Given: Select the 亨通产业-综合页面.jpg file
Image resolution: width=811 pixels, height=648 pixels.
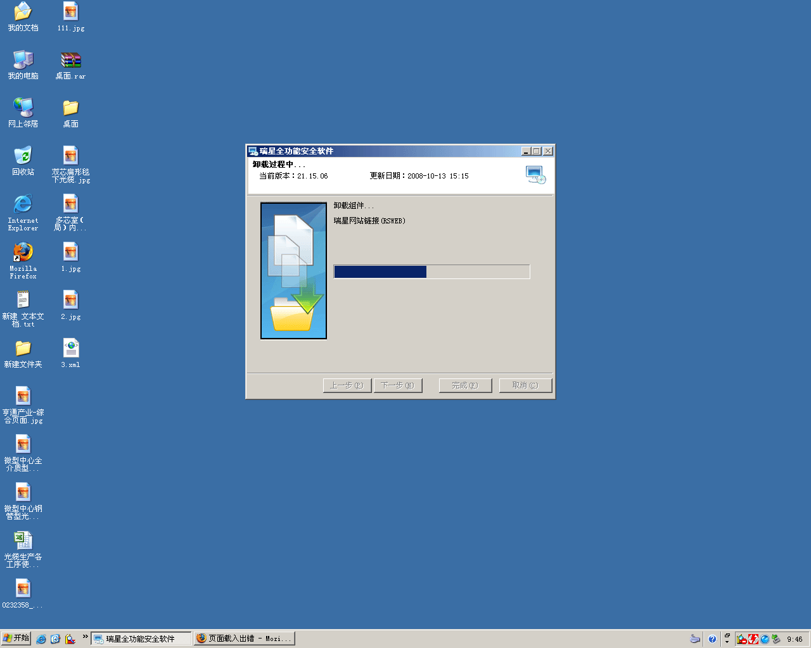Looking at the screenshot, I should click(x=23, y=405).
